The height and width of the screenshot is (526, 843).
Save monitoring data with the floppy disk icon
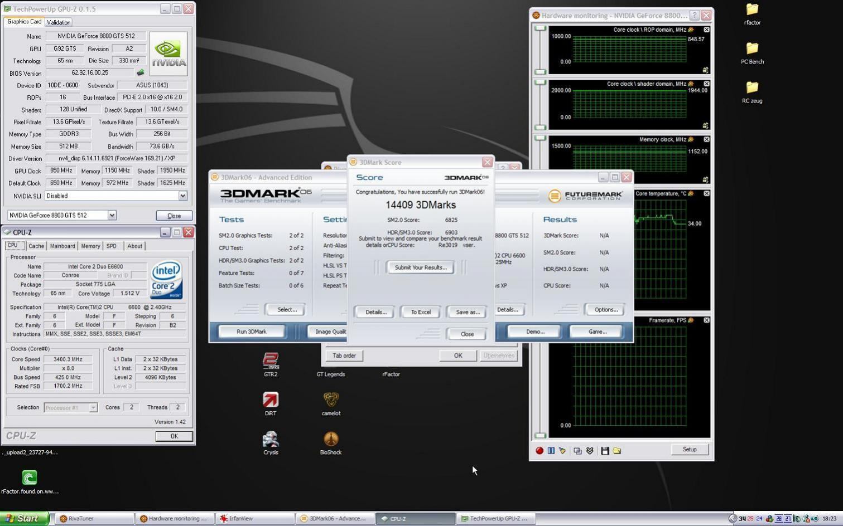605,451
